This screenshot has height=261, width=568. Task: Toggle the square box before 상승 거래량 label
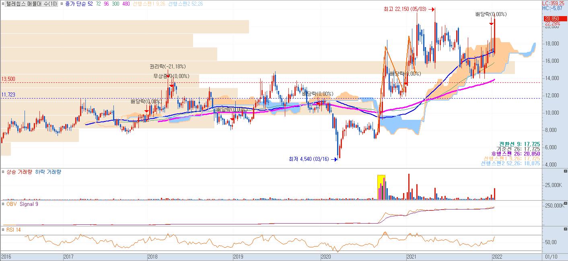click(2, 172)
